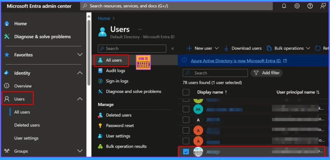Click the Add filter button
The image size is (330, 160).
pos(267,73)
